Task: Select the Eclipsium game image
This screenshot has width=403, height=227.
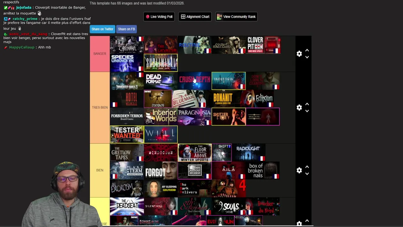Action: point(257,99)
